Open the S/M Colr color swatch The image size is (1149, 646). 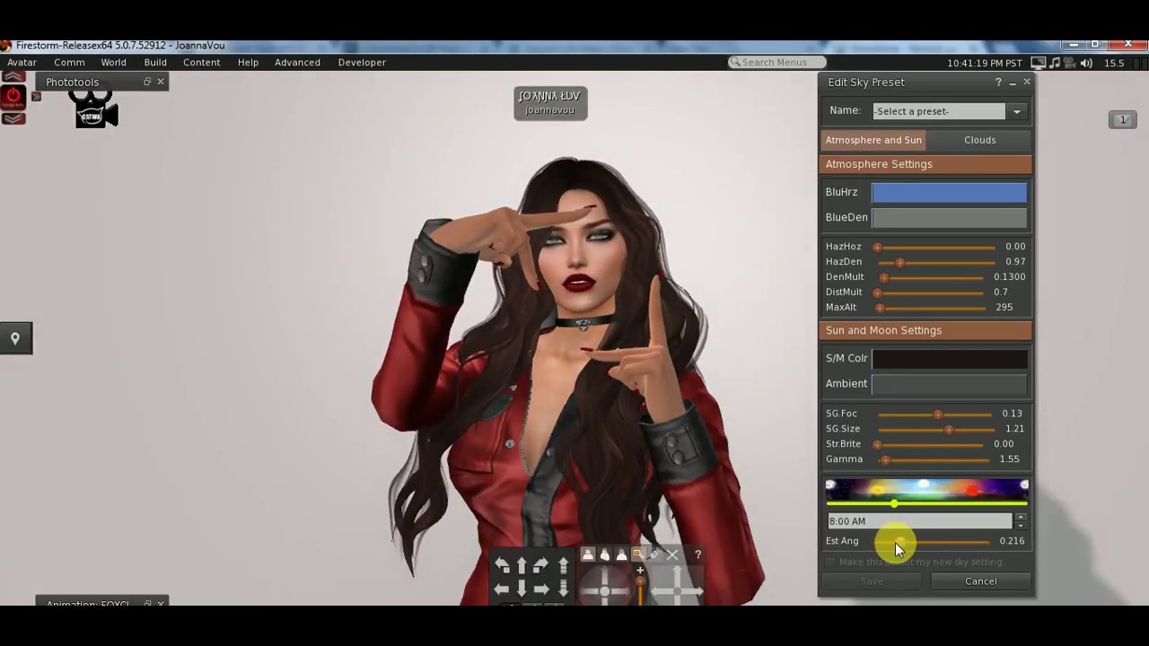coord(950,358)
